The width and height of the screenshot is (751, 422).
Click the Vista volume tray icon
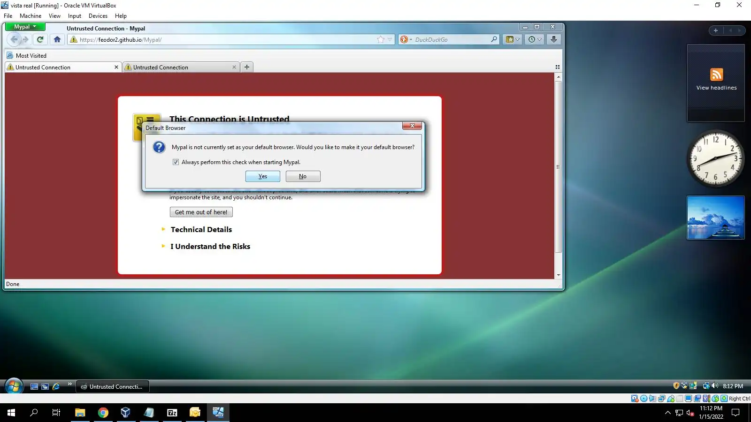coord(715,386)
